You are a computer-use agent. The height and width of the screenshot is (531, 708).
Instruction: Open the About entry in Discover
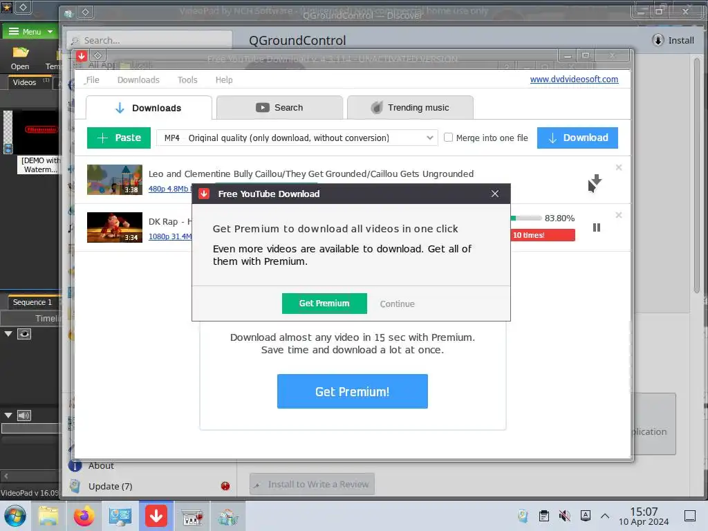[101, 465]
